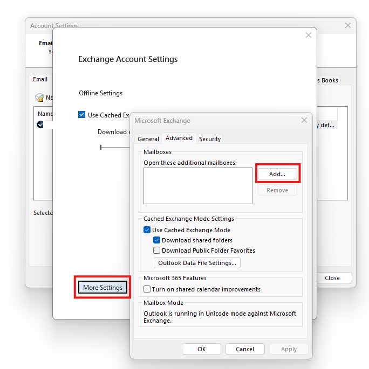Open the Security tab
Viewport: 369px width, 369px height.
pyautogui.click(x=210, y=139)
